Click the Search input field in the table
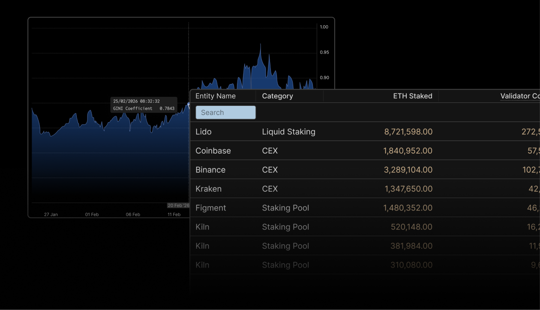 pyautogui.click(x=226, y=113)
